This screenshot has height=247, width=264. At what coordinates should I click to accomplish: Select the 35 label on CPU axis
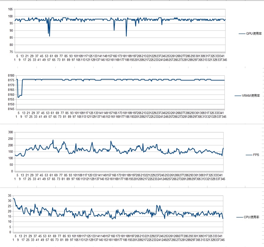(10, 195)
